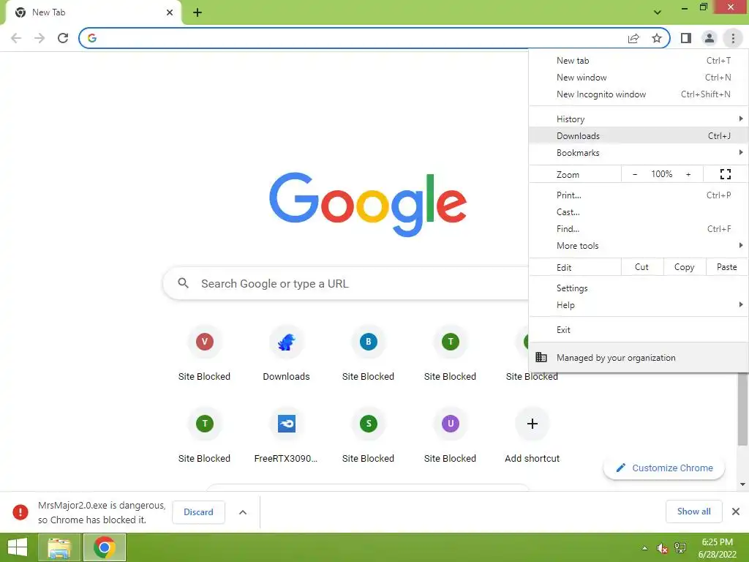This screenshot has height=562, width=749.
Task: Click Cut in the Edit row
Action: [642, 267]
